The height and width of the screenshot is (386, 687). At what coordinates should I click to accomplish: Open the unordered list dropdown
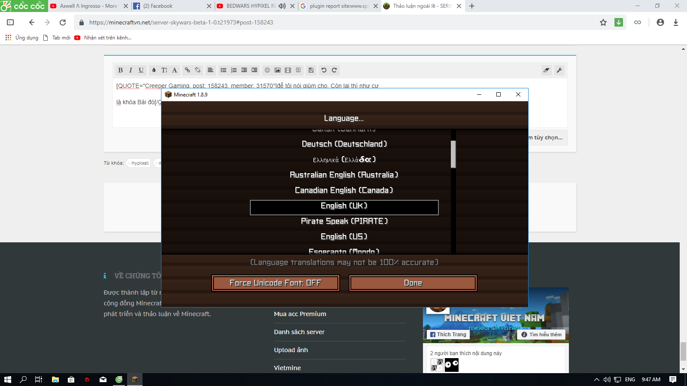tap(223, 70)
